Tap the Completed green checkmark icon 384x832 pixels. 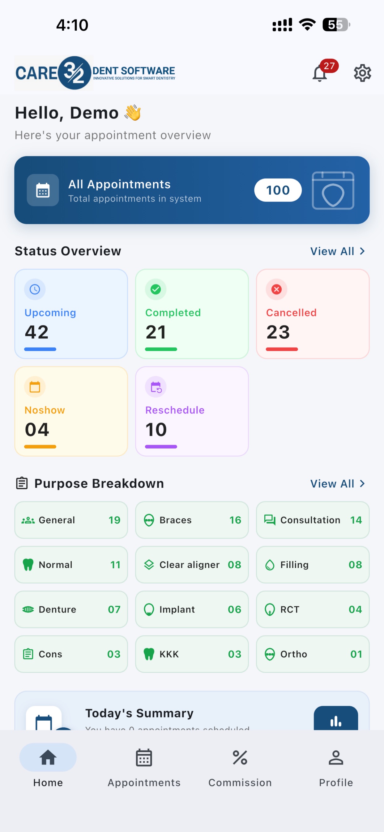(156, 289)
